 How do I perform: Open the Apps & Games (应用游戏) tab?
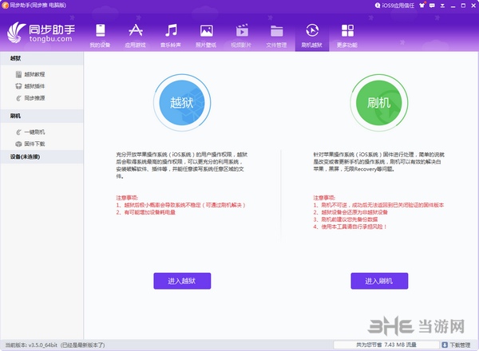[x=136, y=36]
